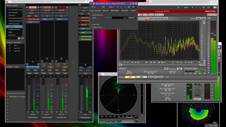Click the Zeige Sends button on Bus 1
The image size is (226, 127).
[33, 67]
